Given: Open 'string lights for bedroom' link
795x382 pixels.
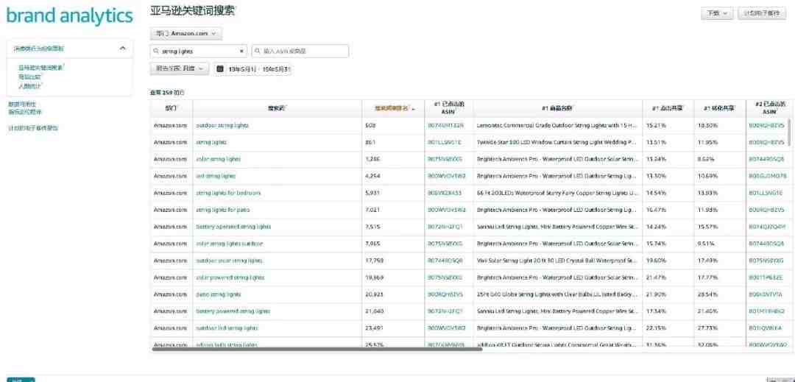Looking at the screenshot, I should tap(228, 193).
